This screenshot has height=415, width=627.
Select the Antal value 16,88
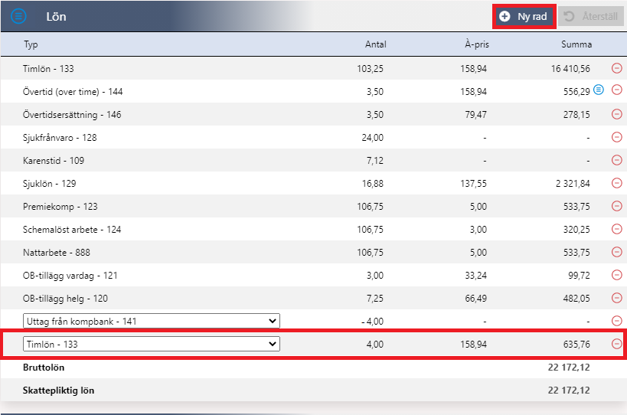pyautogui.click(x=373, y=184)
